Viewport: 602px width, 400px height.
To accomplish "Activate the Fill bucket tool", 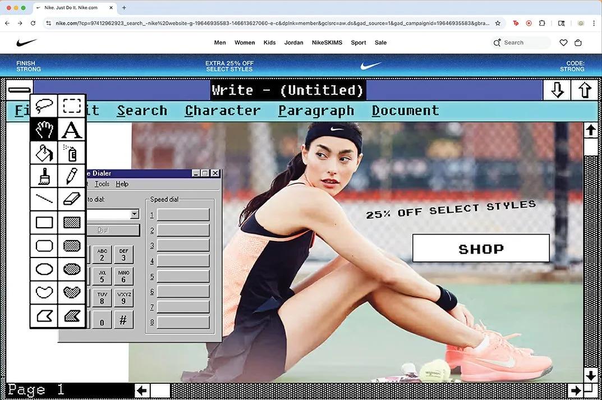I will pyautogui.click(x=44, y=152).
